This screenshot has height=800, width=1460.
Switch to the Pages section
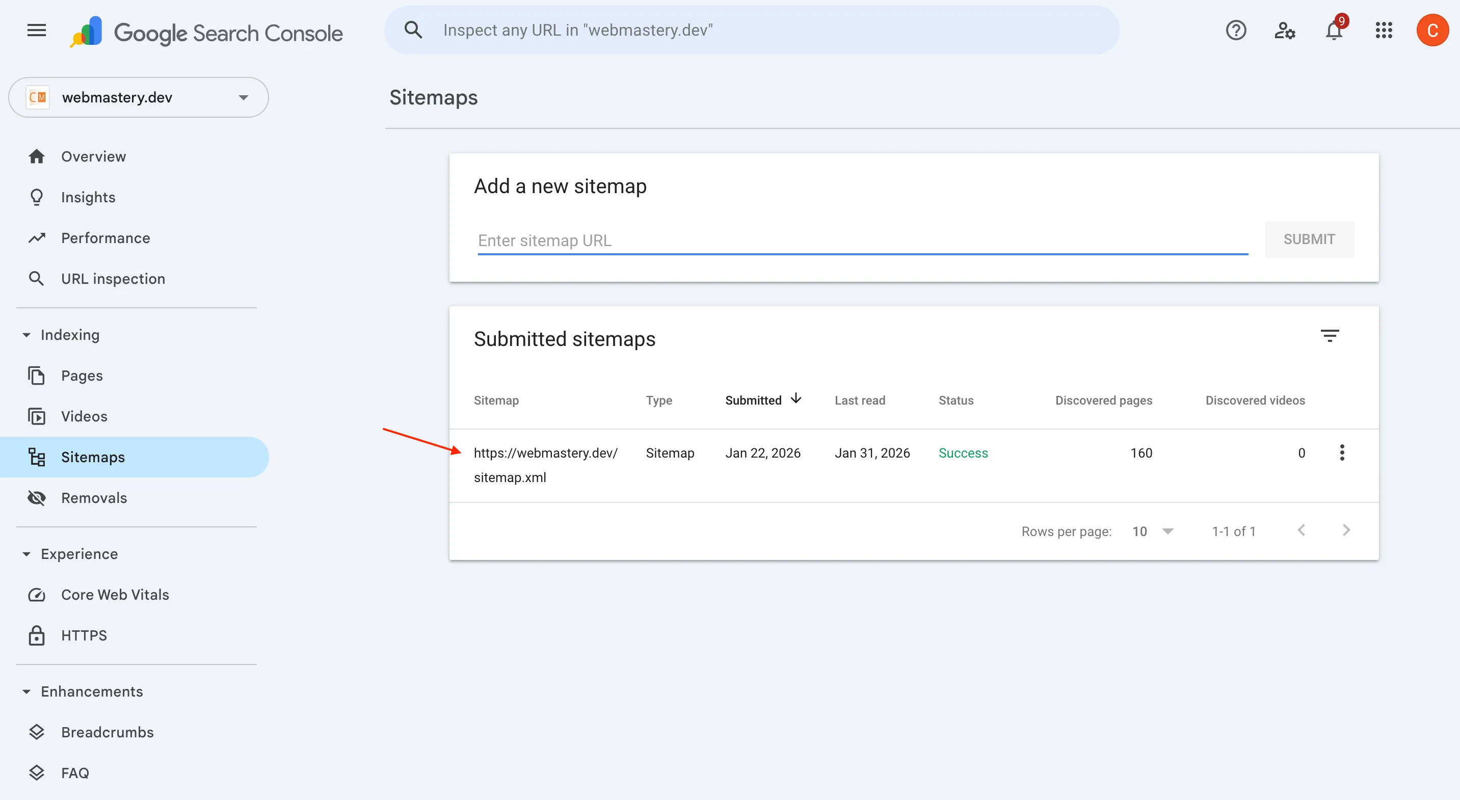pos(82,375)
